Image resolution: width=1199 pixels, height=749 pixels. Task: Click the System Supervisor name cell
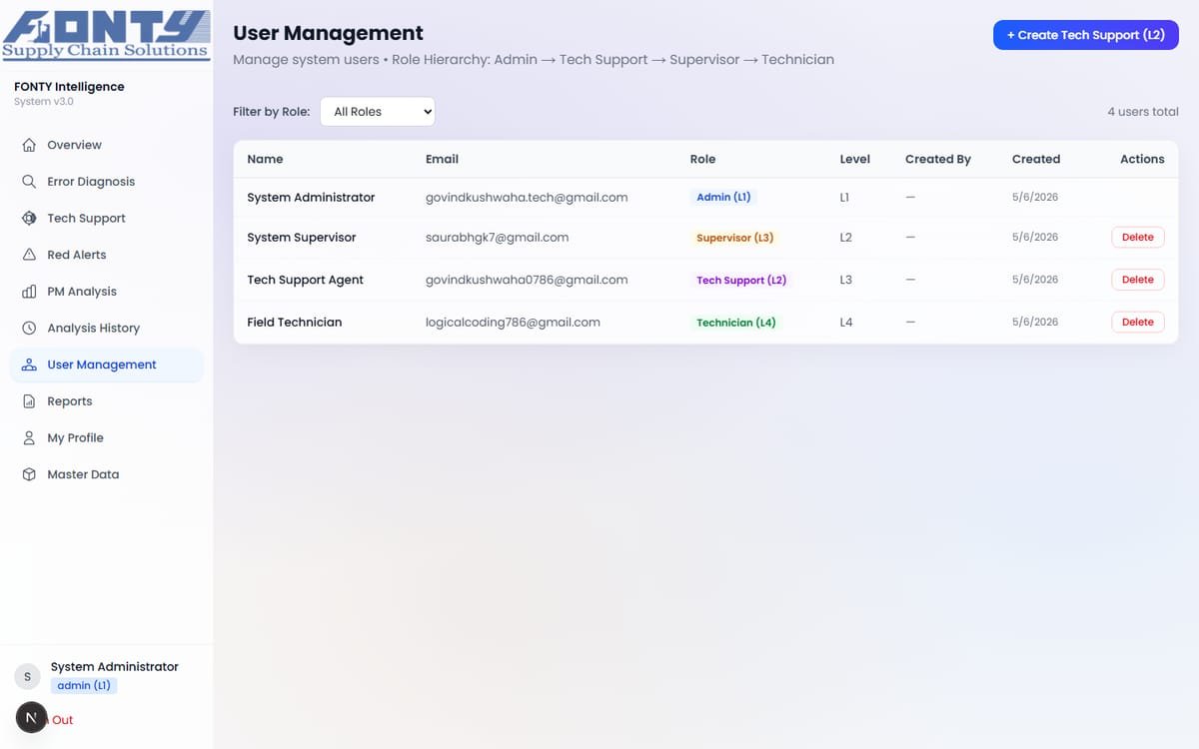pos(302,238)
